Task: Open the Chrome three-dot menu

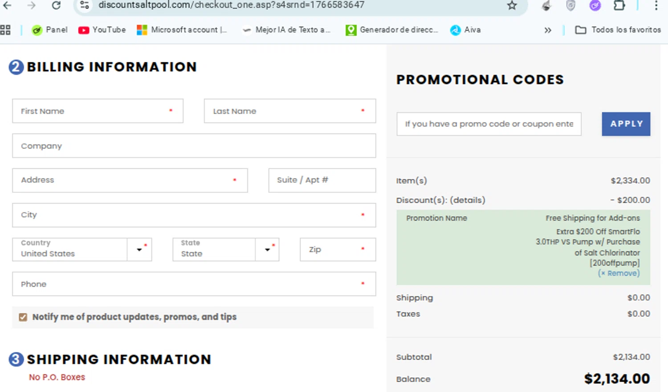Action: pos(656,5)
